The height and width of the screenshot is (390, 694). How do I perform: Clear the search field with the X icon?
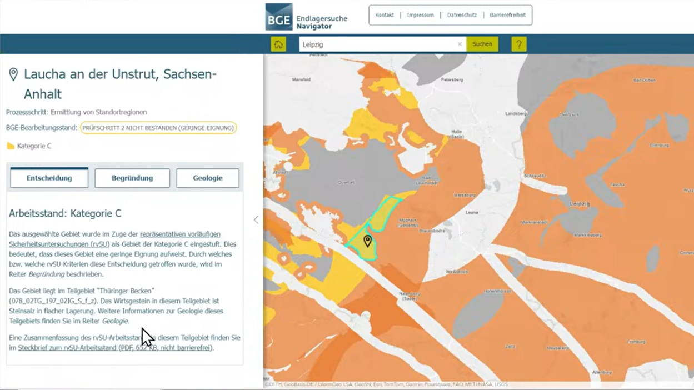460,44
